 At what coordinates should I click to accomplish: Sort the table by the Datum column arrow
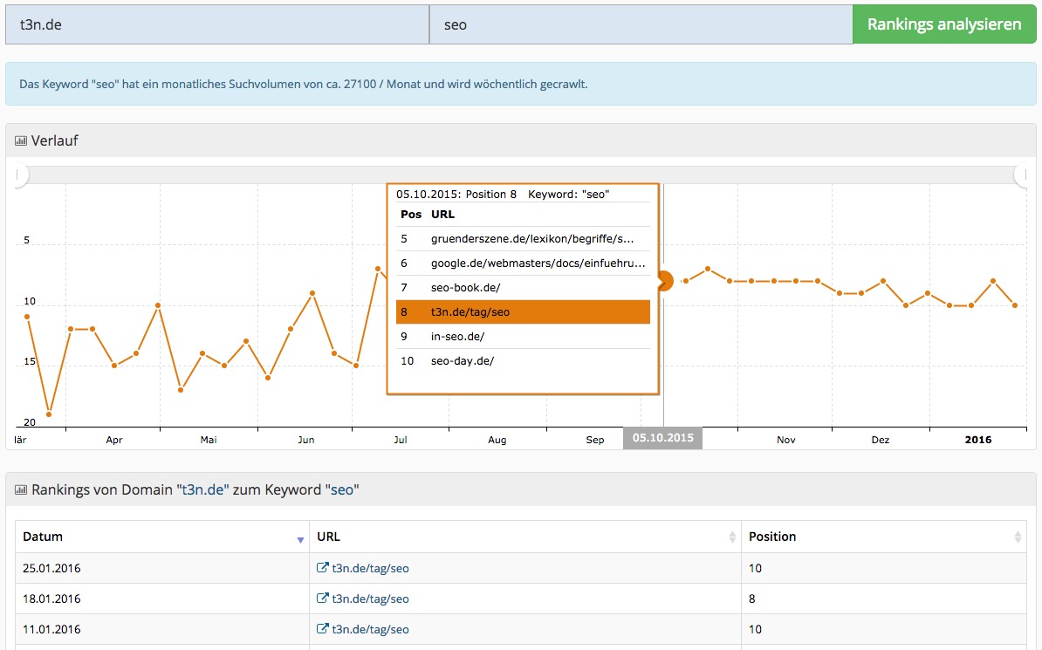(300, 540)
